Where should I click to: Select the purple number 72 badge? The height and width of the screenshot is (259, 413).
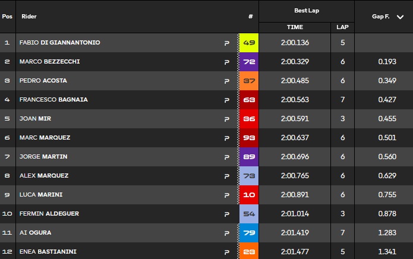pyautogui.click(x=248, y=62)
